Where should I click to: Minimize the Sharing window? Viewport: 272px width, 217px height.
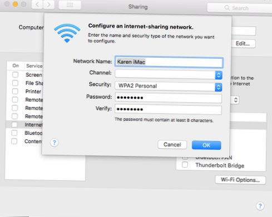tap(15, 4)
